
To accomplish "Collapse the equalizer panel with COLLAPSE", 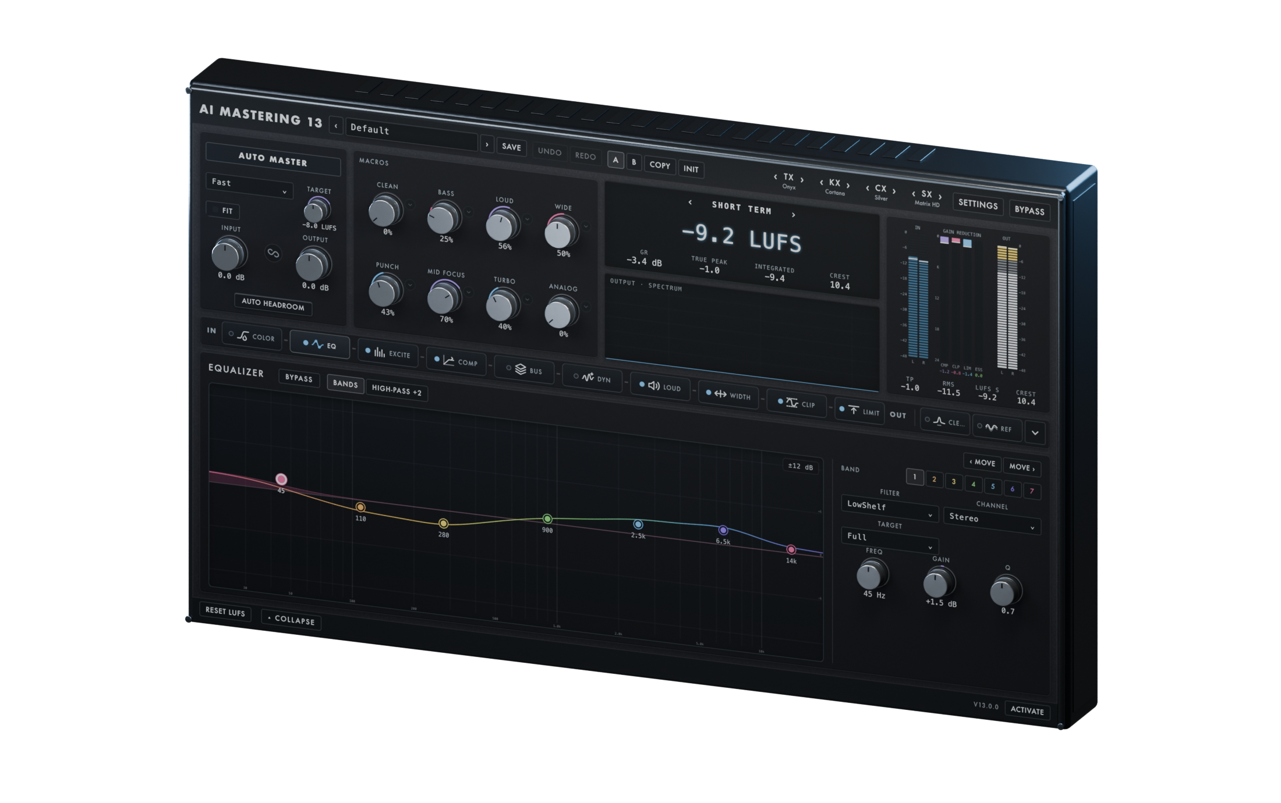I will tap(291, 620).
